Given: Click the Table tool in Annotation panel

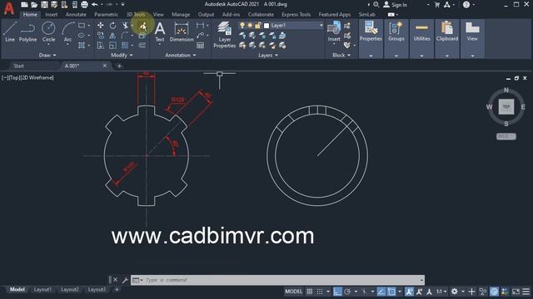Looking at the screenshot, I should click(201, 46).
